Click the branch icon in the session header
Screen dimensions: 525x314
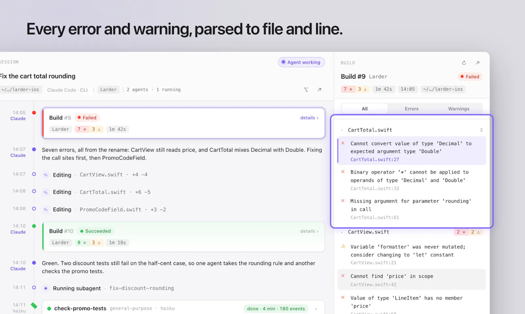click(x=306, y=90)
